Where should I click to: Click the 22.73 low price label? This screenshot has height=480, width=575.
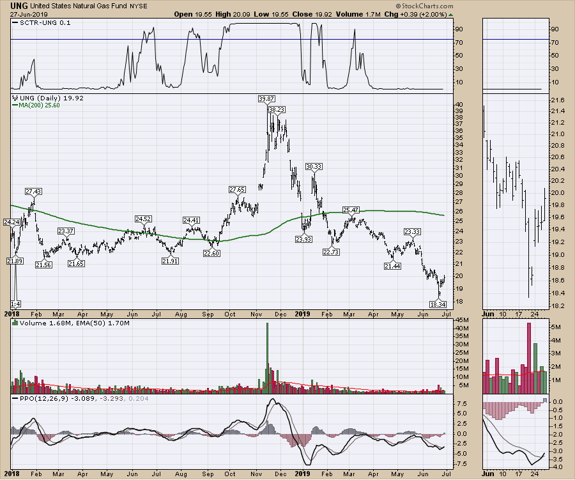click(331, 252)
